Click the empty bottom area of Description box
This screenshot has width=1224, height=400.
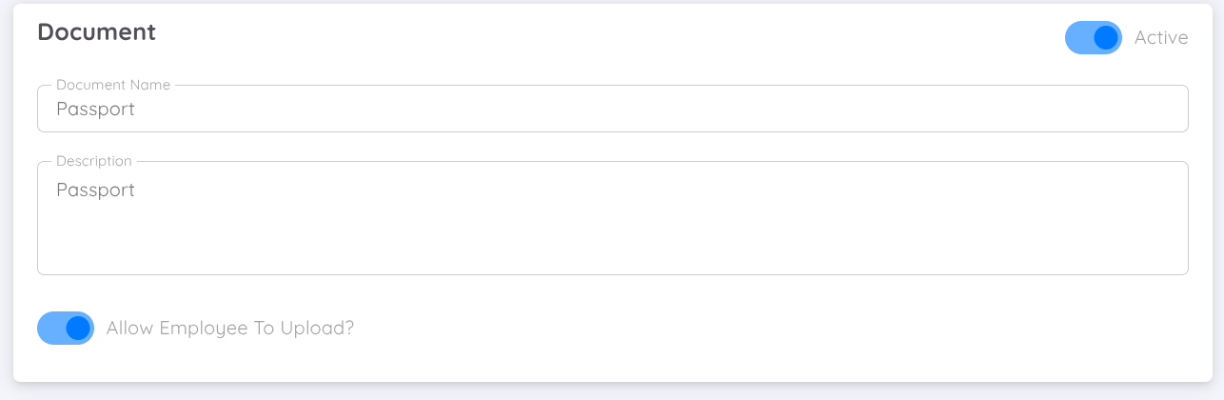pyautogui.click(x=609, y=255)
